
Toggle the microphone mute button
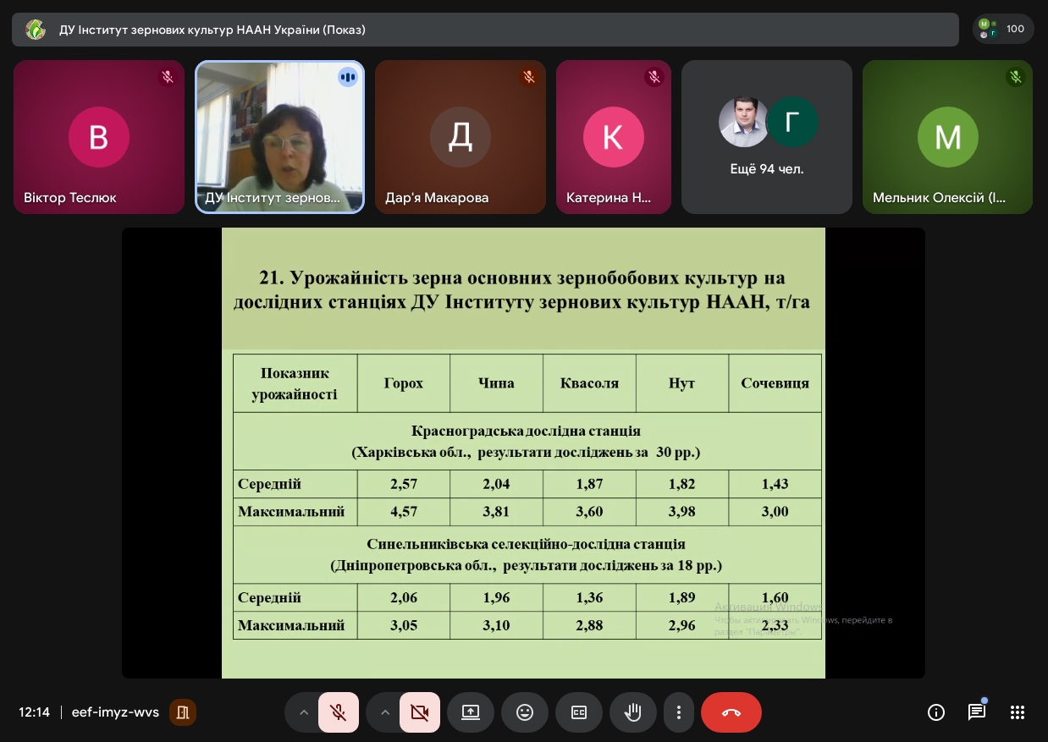(x=339, y=712)
